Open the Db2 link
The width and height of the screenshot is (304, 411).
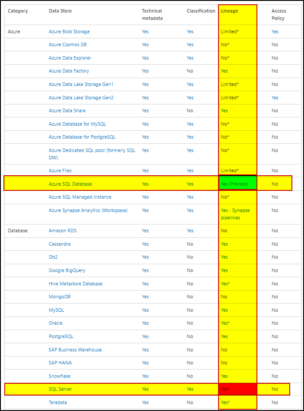[53, 257]
